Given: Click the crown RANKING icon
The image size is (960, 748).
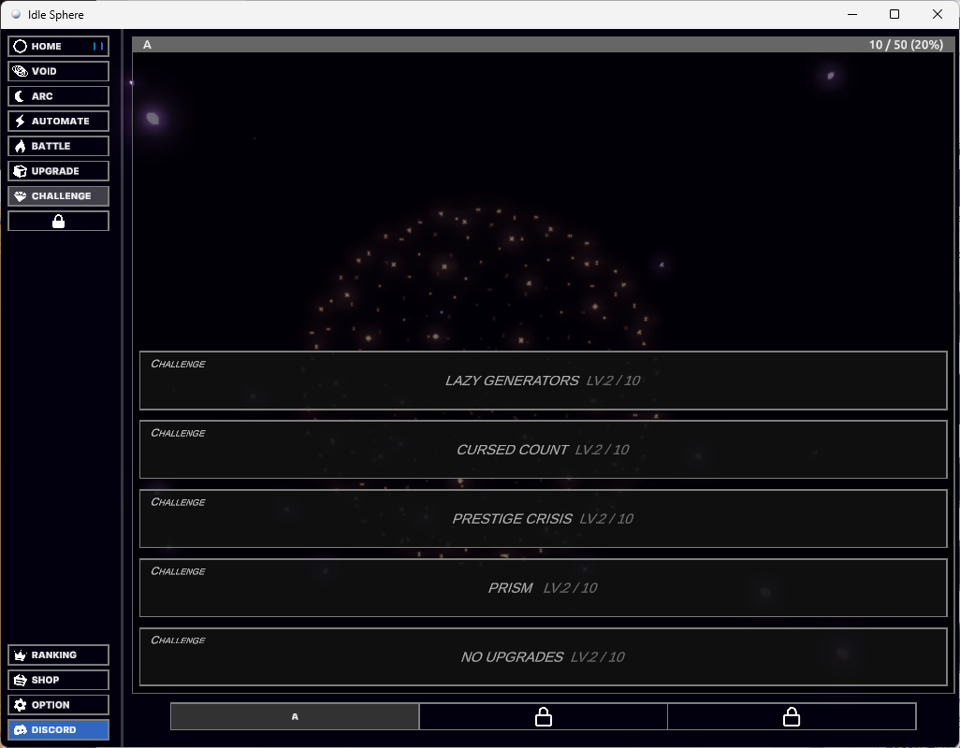Looking at the screenshot, I should (x=19, y=654).
